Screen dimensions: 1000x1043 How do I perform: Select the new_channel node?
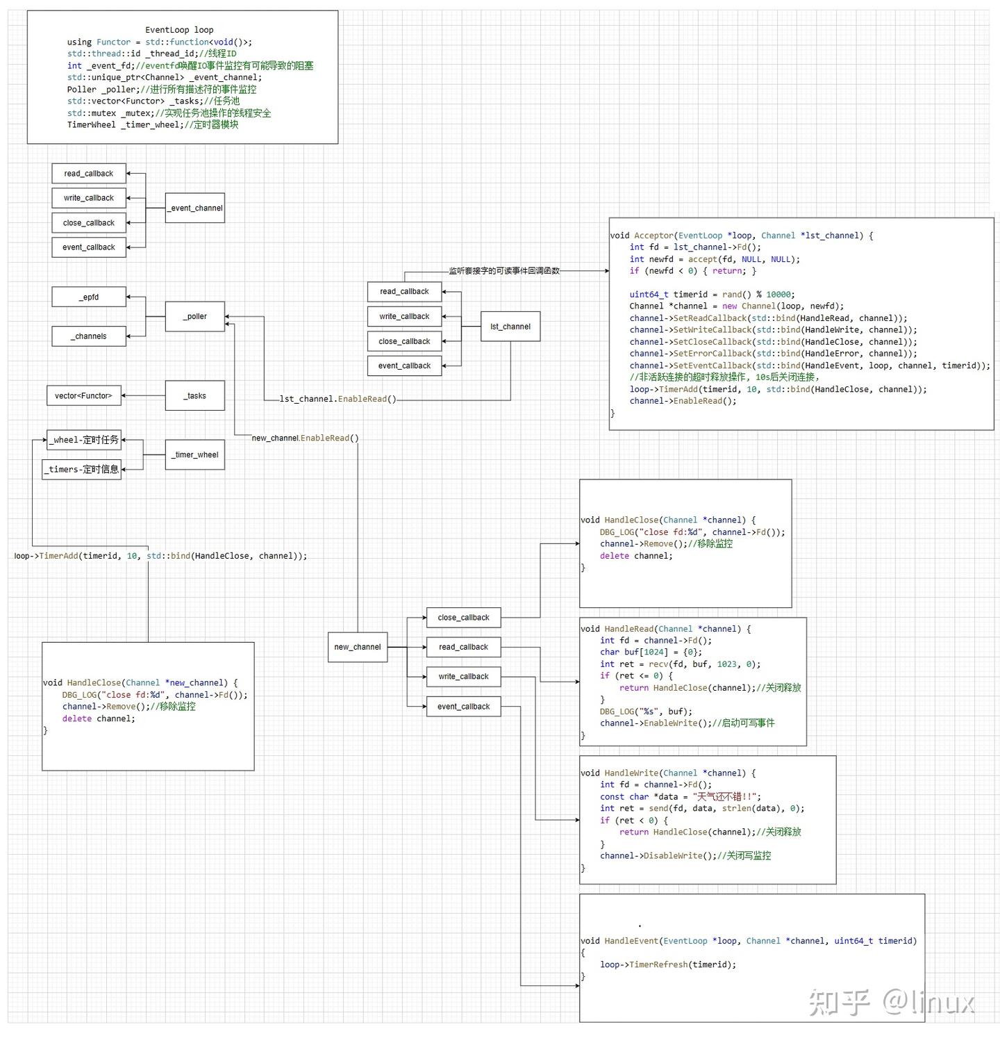tap(358, 647)
